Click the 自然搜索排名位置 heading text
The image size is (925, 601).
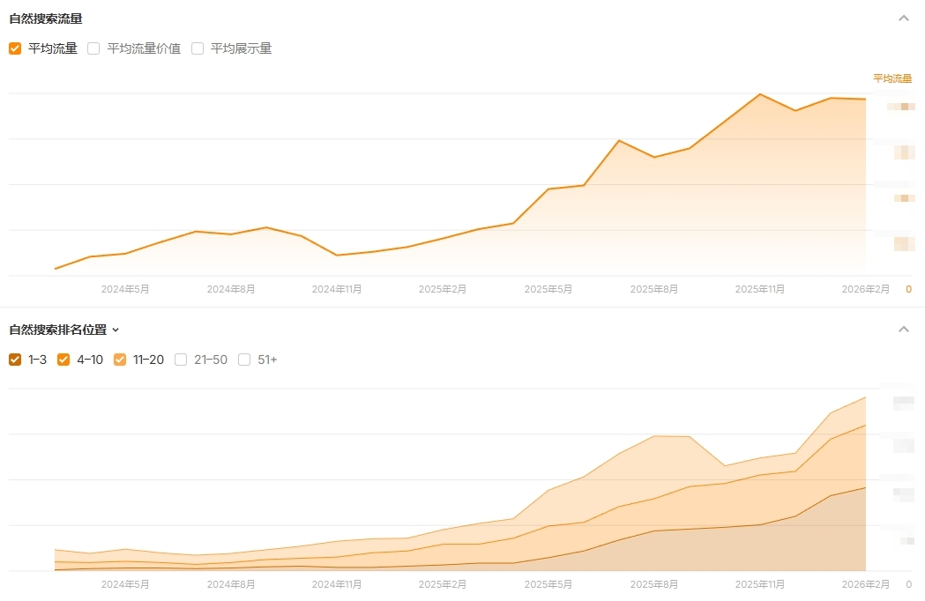(x=57, y=330)
